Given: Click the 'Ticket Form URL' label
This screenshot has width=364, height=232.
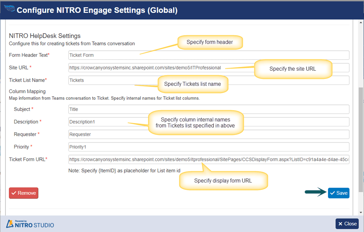Looking at the screenshot, I should pos(28,159).
